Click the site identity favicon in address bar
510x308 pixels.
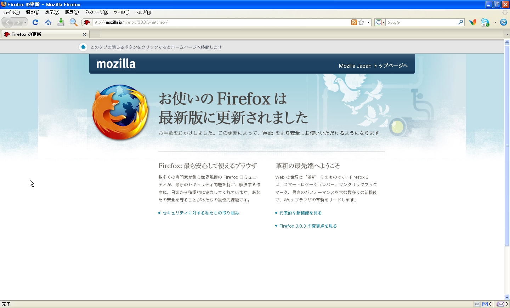(87, 22)
